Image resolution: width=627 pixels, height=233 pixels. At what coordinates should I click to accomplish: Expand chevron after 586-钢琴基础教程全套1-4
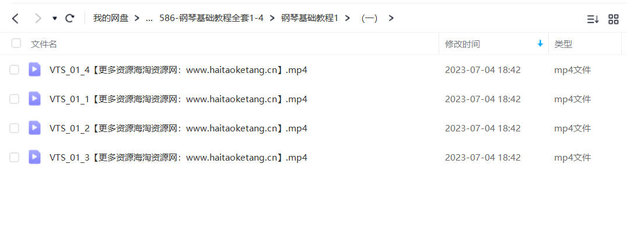point(272,18)
